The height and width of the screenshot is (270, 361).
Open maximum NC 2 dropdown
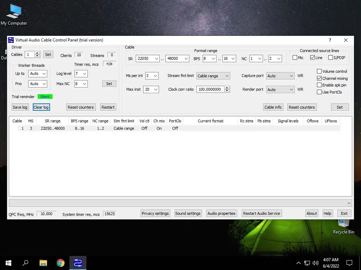tap(275, 59)
